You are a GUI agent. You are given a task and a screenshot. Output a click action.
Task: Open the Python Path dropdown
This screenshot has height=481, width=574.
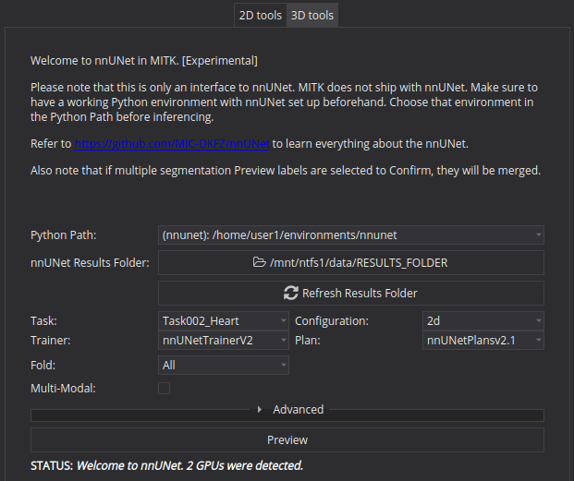tap(351, 235)
